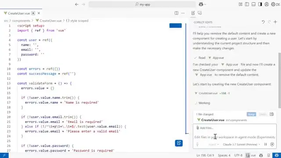Open the Claude 3.7 Sonnet model dropdown
Image resolution: width=281 pixels, height=158 pixels.
[x=241, y=144]
